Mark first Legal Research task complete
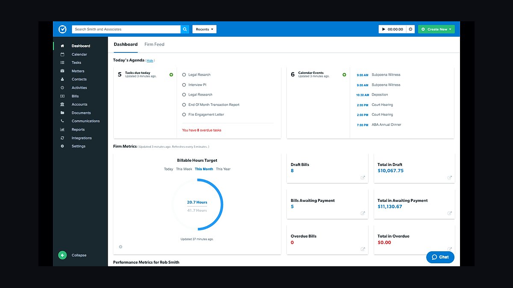The image size is (513, 288). 184,75
